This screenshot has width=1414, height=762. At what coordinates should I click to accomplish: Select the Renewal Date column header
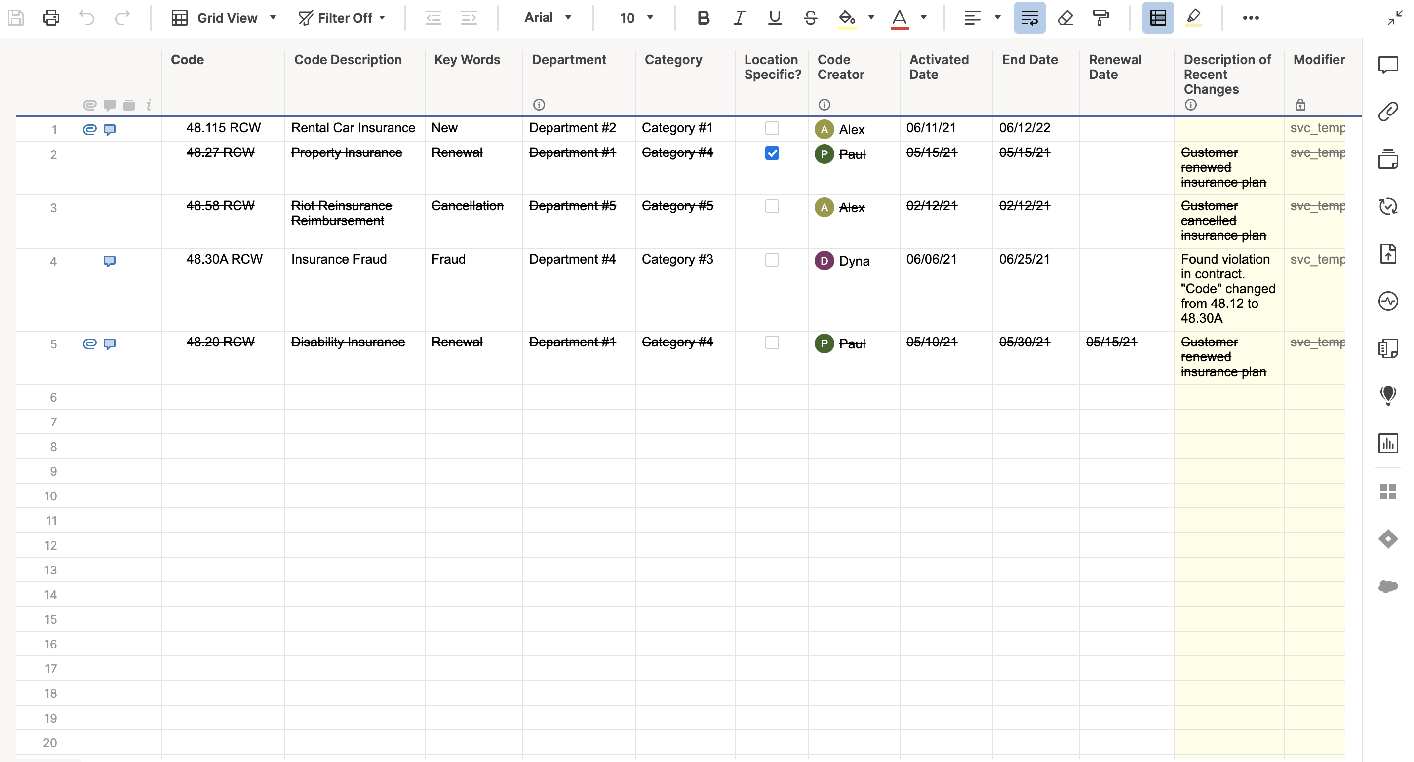pos(1126,82)
